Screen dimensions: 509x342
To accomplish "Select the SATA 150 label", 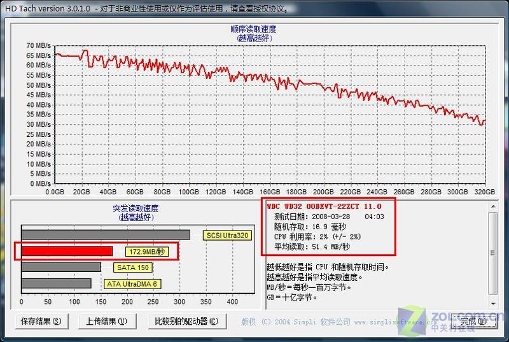I will [133, 267].
